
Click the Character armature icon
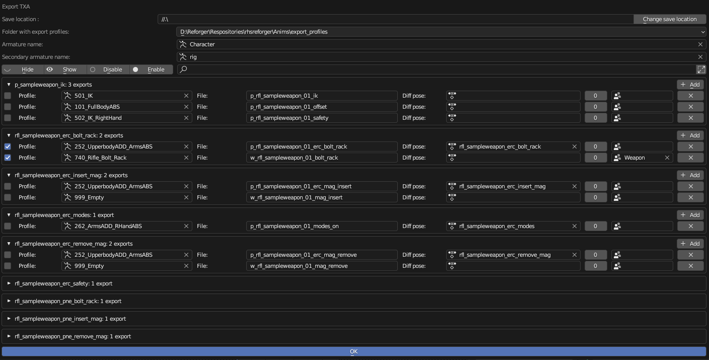pyautogui.click(x=183, y=44)
